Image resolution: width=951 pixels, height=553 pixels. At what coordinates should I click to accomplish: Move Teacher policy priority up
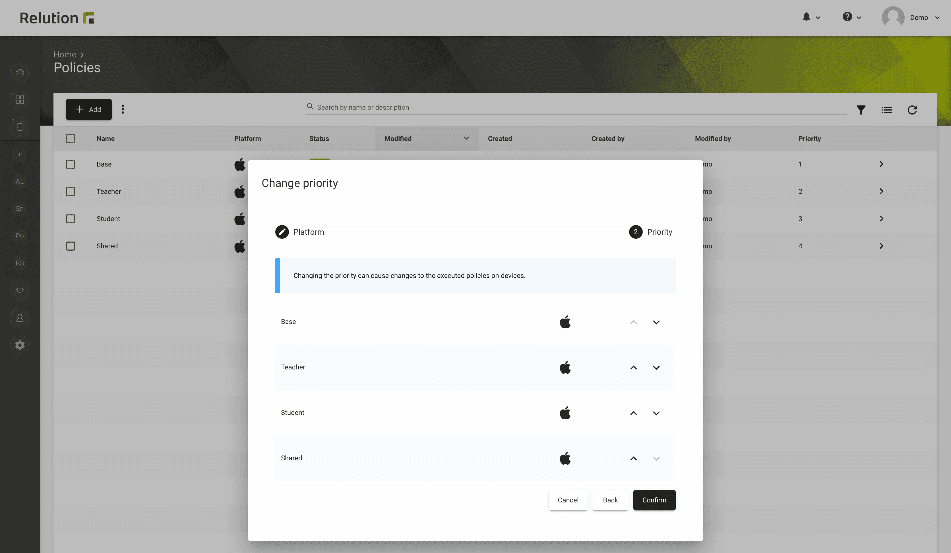[633, 367]
